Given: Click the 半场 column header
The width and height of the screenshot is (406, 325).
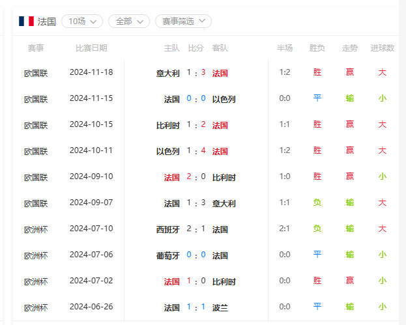Looking at the screenshot, I should (285, 48).
